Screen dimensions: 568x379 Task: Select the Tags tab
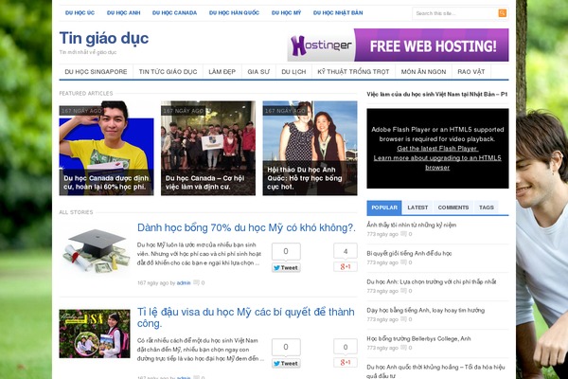coord(487,208)
